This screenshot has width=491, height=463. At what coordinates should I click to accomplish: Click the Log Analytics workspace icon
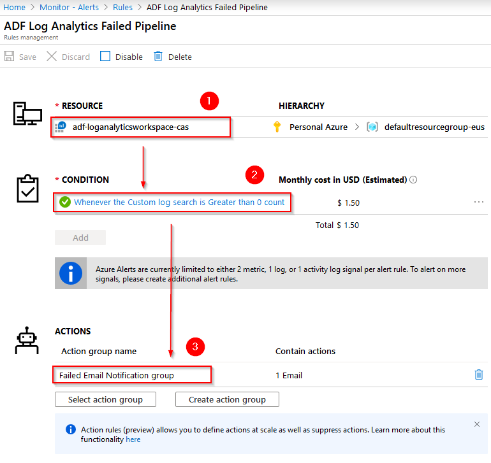coord(61,127)
